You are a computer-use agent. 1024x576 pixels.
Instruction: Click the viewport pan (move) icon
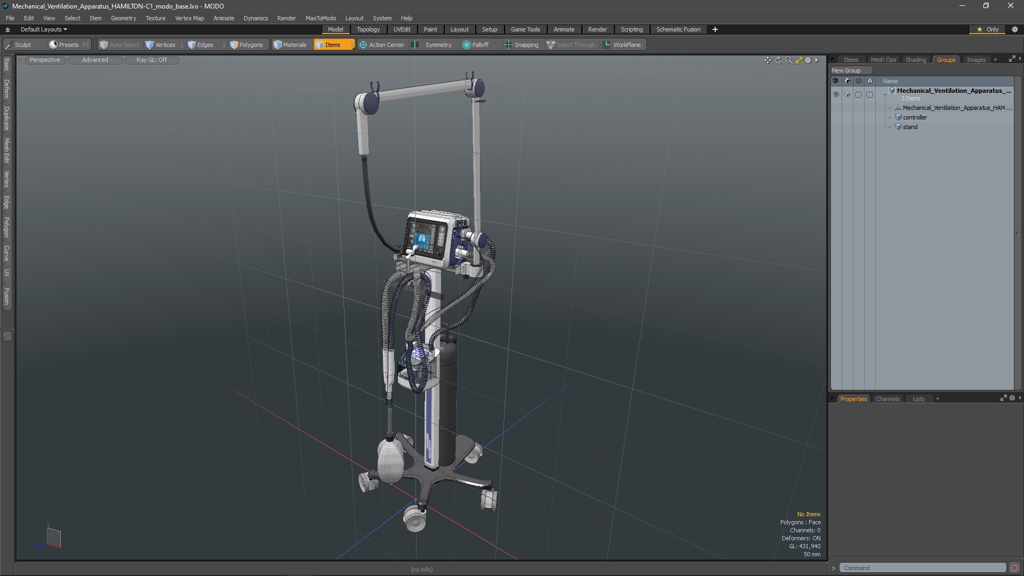767,60
